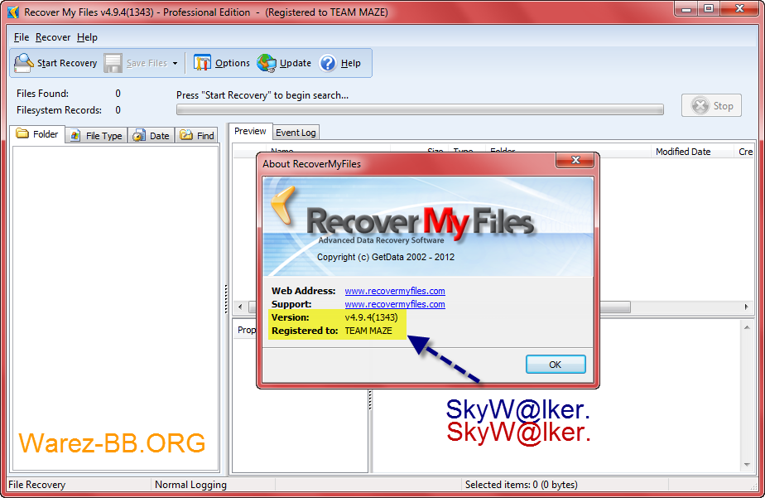Click the Modified Date column header
Screen dimensions: 765x498
tap(683, 152)
